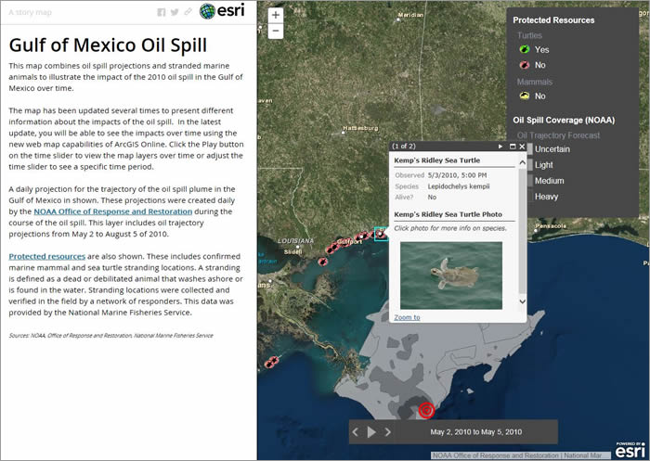Click Lepidochelys kempii species value
650x461 pixels.
click(x=459, y=186)
